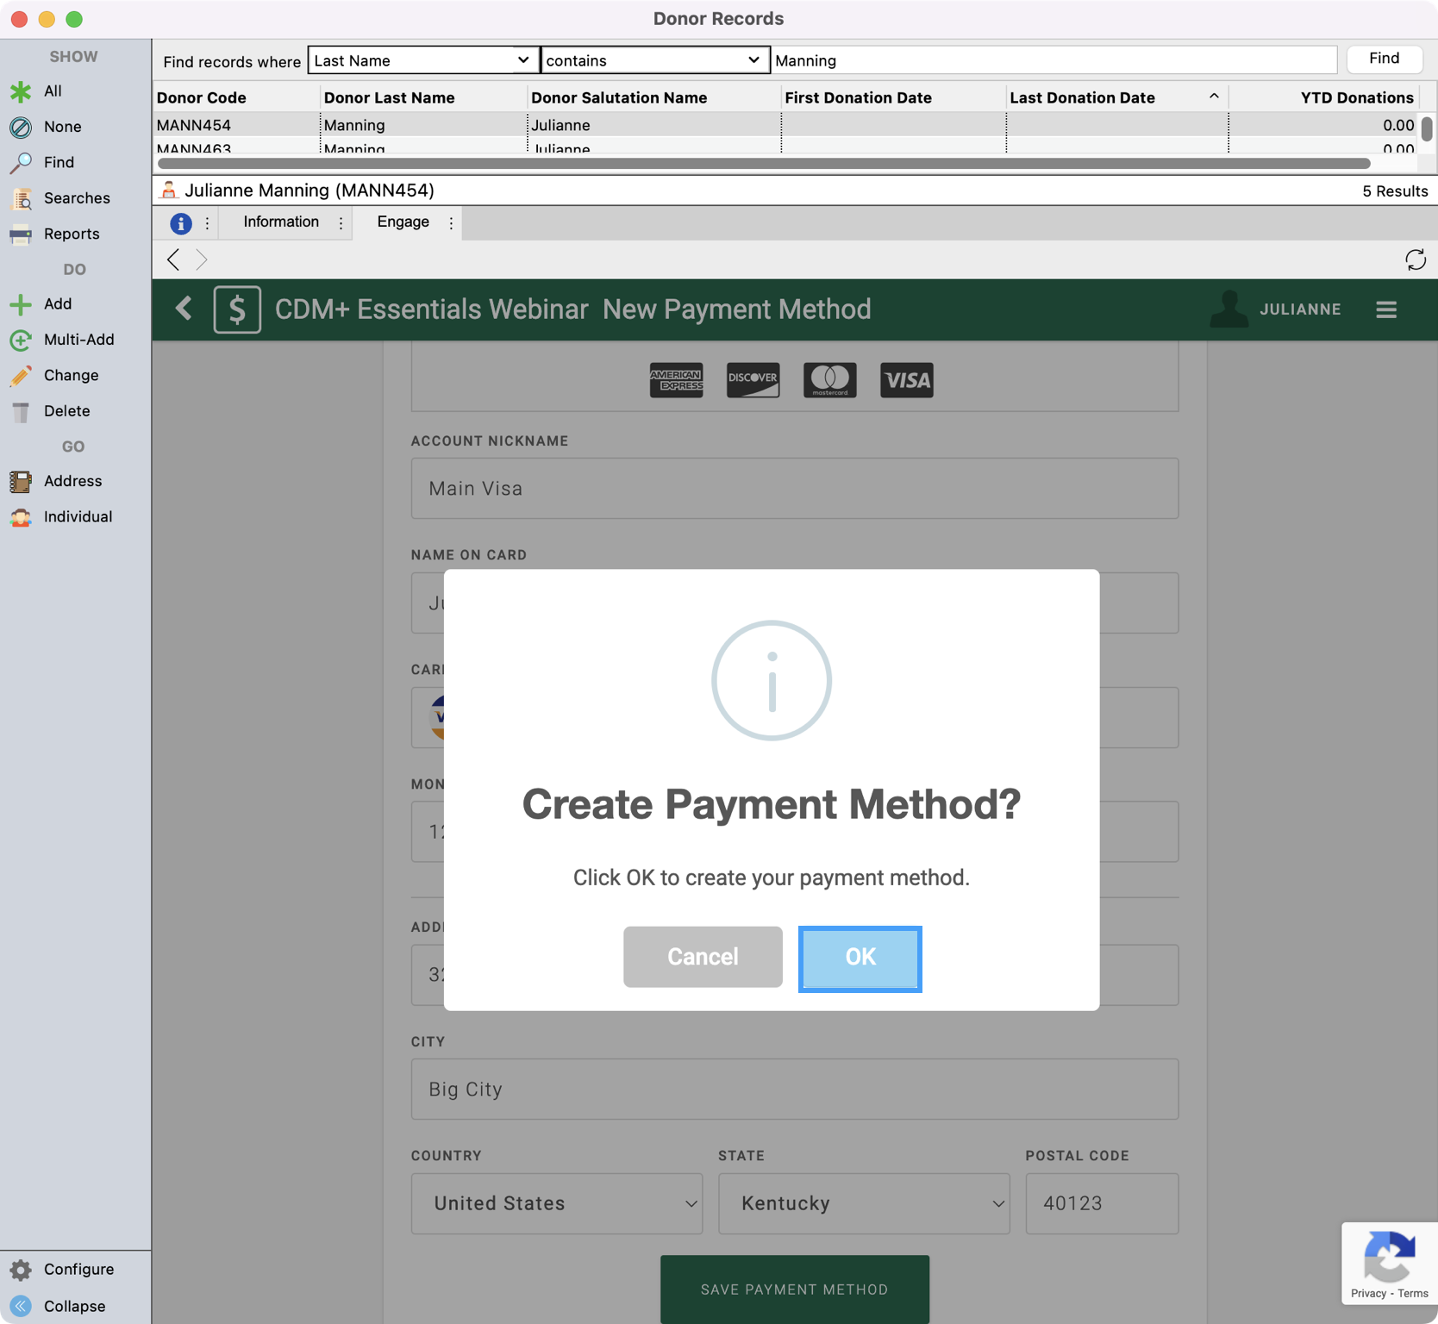1438x1324 pixels.
Task: Select the Engage tab
Action: click(x=403, y=222)
